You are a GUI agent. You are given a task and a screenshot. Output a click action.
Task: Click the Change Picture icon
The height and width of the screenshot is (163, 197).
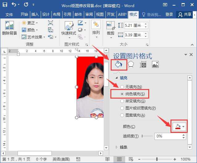[x=51, y=30]
